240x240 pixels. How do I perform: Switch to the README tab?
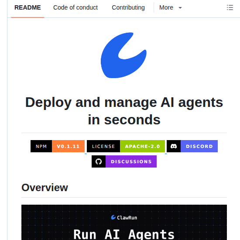(27, 7)
